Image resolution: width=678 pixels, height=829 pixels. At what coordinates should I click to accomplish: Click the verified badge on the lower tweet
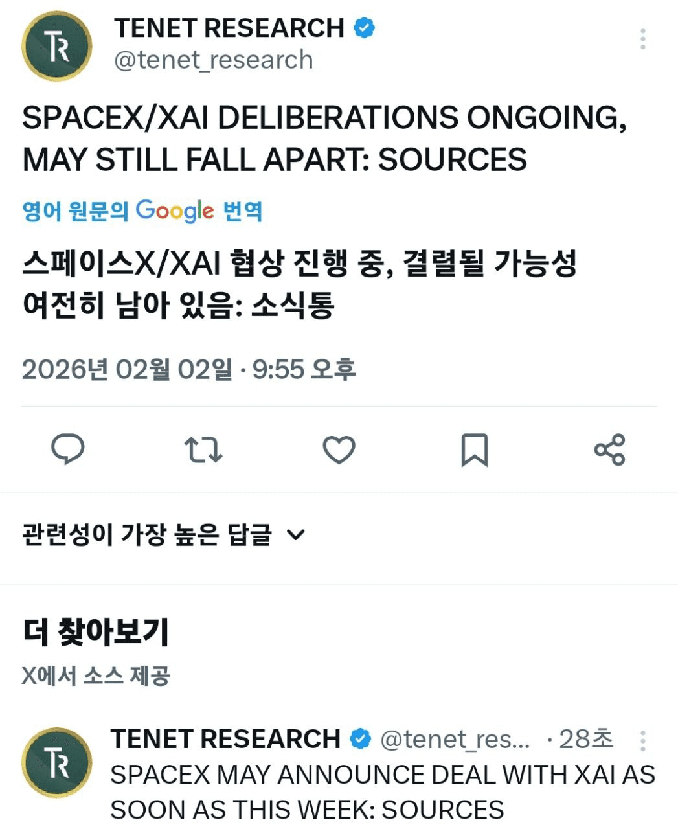[360, 739]
